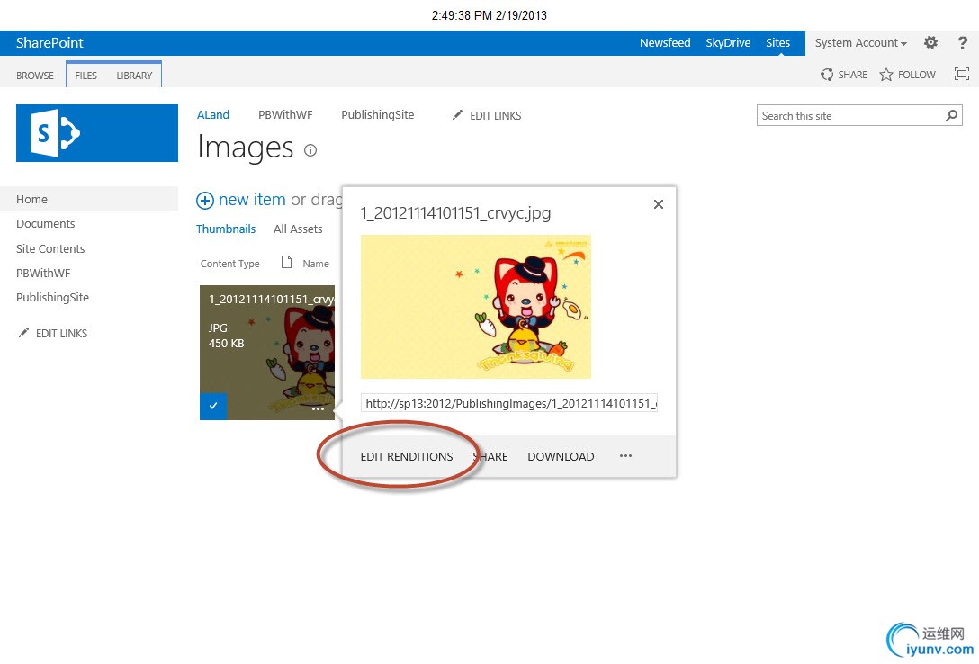Viewport: 979px width, 664px height.
Task: Switch to the BROWSE ribbon tab
Action: click(35, 76)
